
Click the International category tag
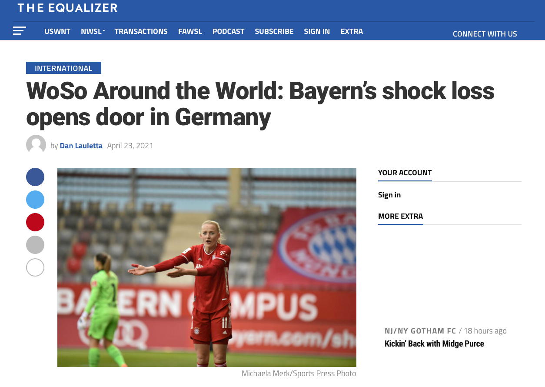[x=63, y=68]
